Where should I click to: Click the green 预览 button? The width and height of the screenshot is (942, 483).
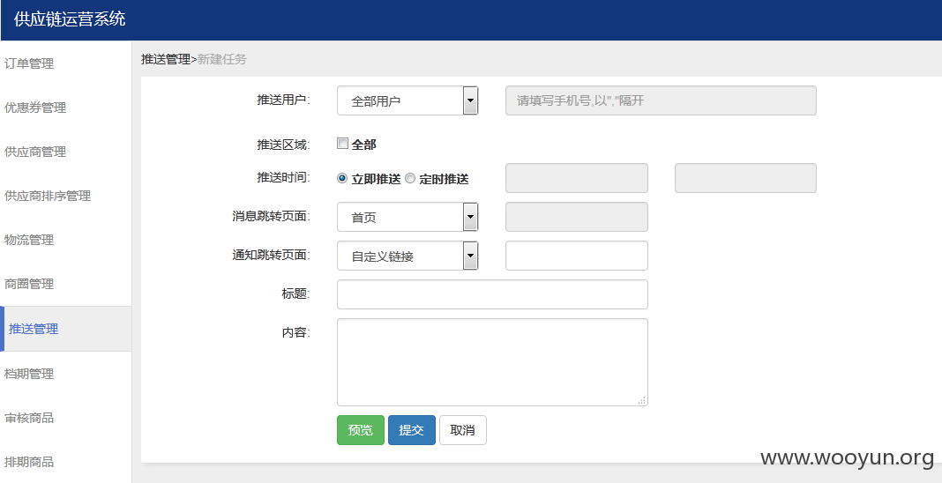361,430
